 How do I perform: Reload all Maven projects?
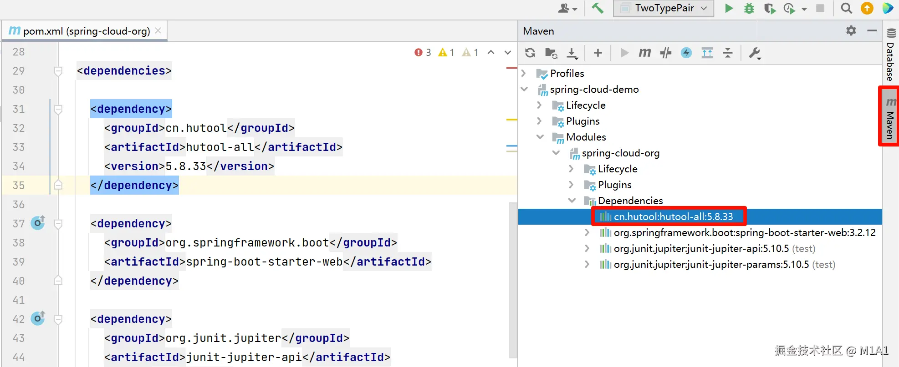[x=530, y=53]
